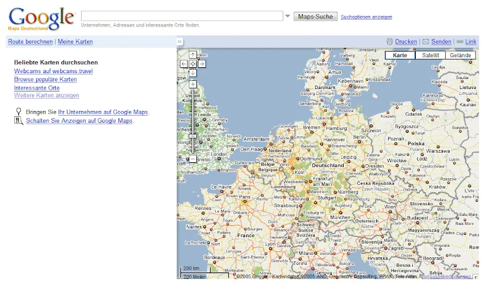
Task: Click the Link text link
Action: pos(471,42)
